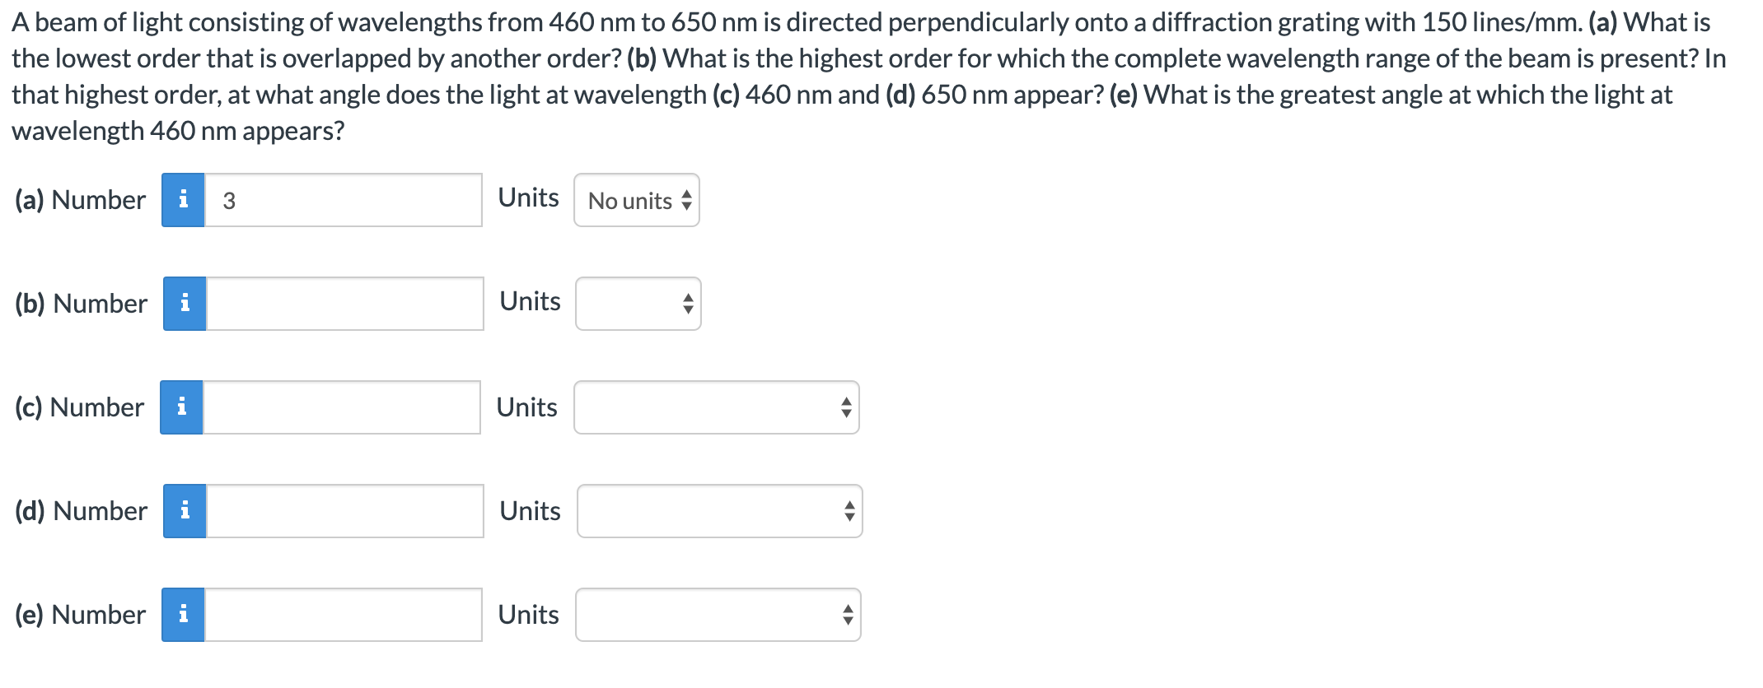The width and height of the screenshot is (1763, 688).
Task: Click the 'Units' label in the (e) row
Action: [528, 615]
